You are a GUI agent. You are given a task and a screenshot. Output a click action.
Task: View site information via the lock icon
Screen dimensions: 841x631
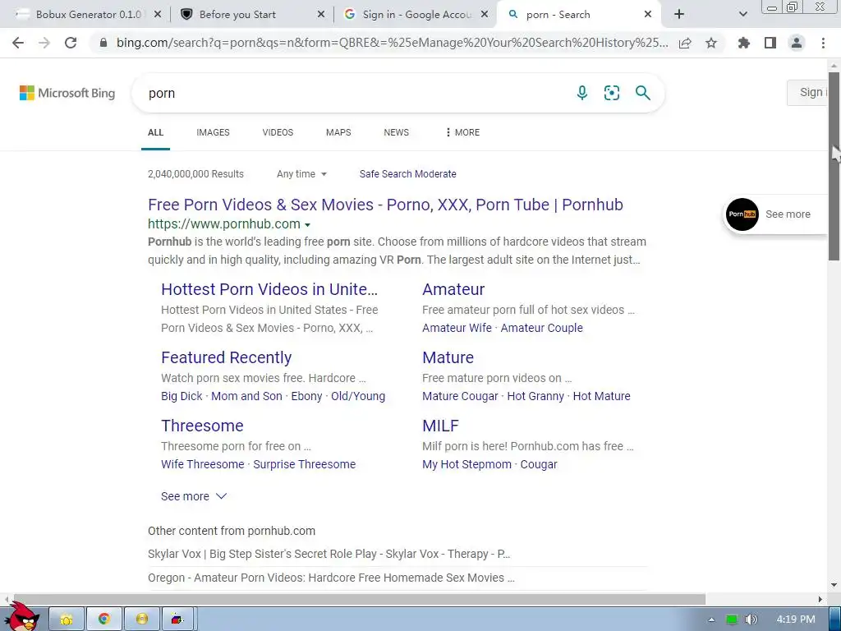coord(103,43)
